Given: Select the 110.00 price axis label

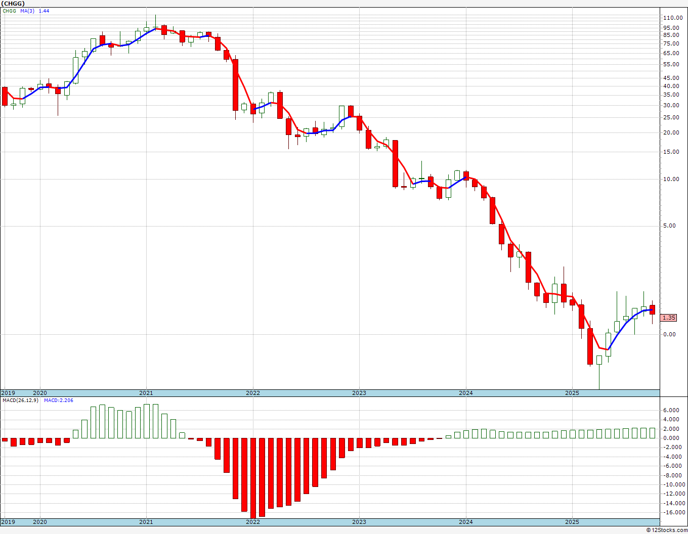Looking at the screenshot, I should [x=673, y=18].
